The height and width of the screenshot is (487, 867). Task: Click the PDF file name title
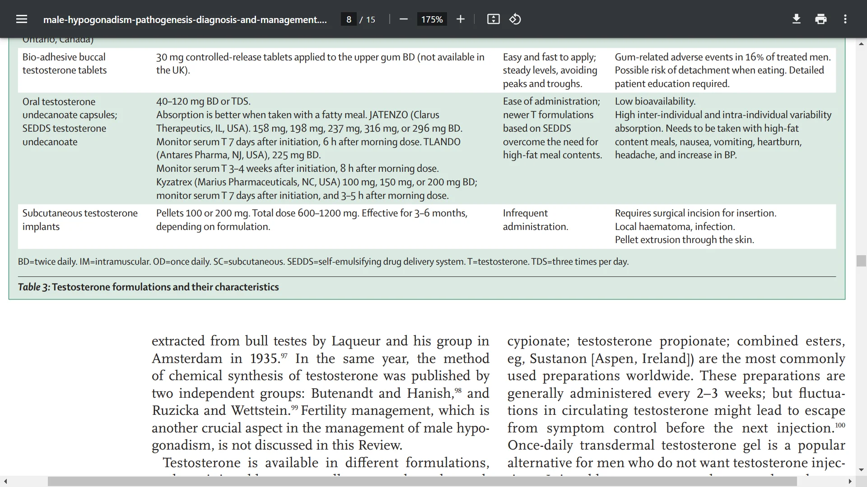[185, 19]
